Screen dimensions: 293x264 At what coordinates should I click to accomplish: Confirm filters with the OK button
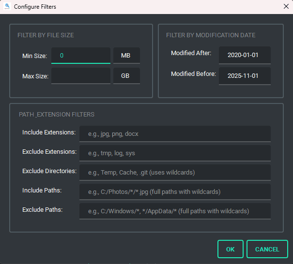(231, 249)
